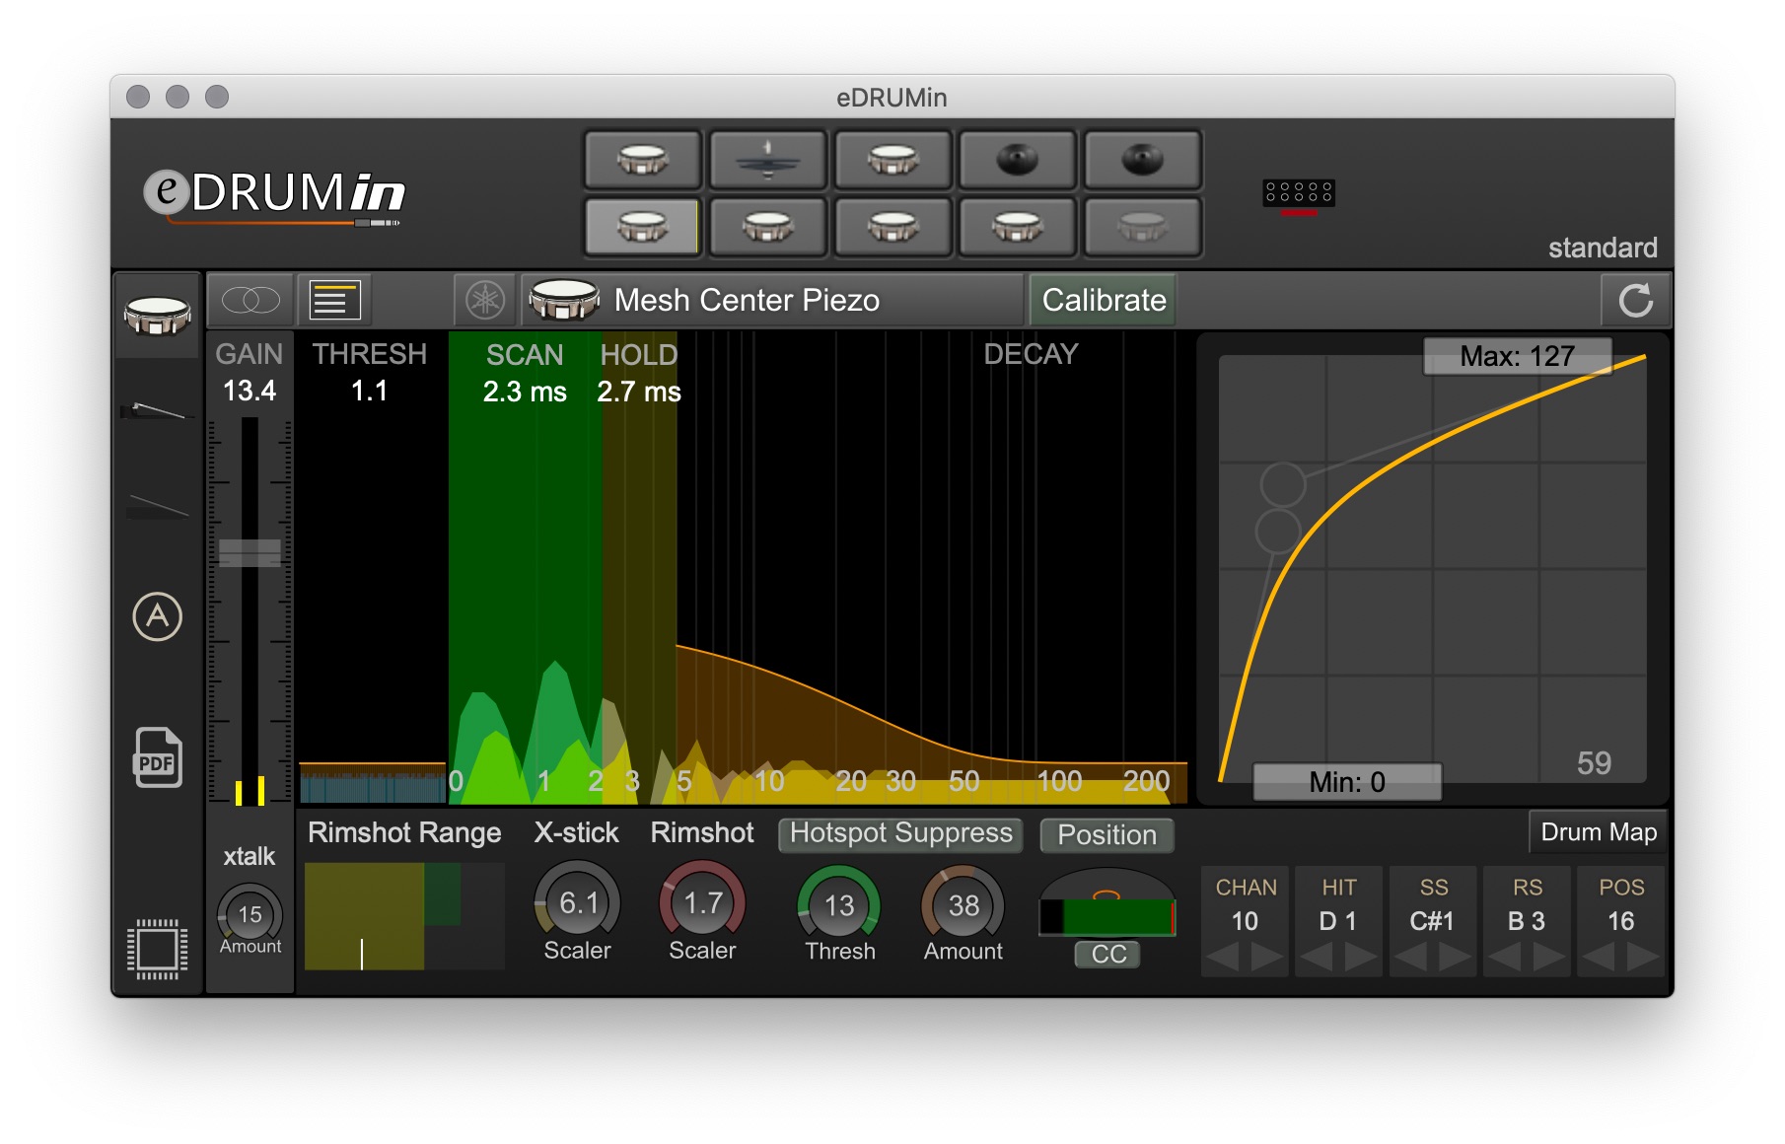Screen dimensions: 1785x1144
Task: Click the Min: 0 velocity handle
Action: click(x=1347, y=782)
